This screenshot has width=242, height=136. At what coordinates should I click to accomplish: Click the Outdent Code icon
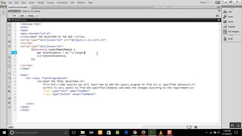9,103
